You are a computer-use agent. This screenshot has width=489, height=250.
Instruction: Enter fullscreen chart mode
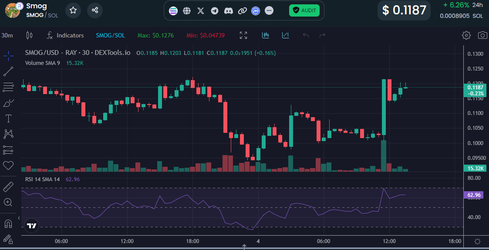point(243,35)
